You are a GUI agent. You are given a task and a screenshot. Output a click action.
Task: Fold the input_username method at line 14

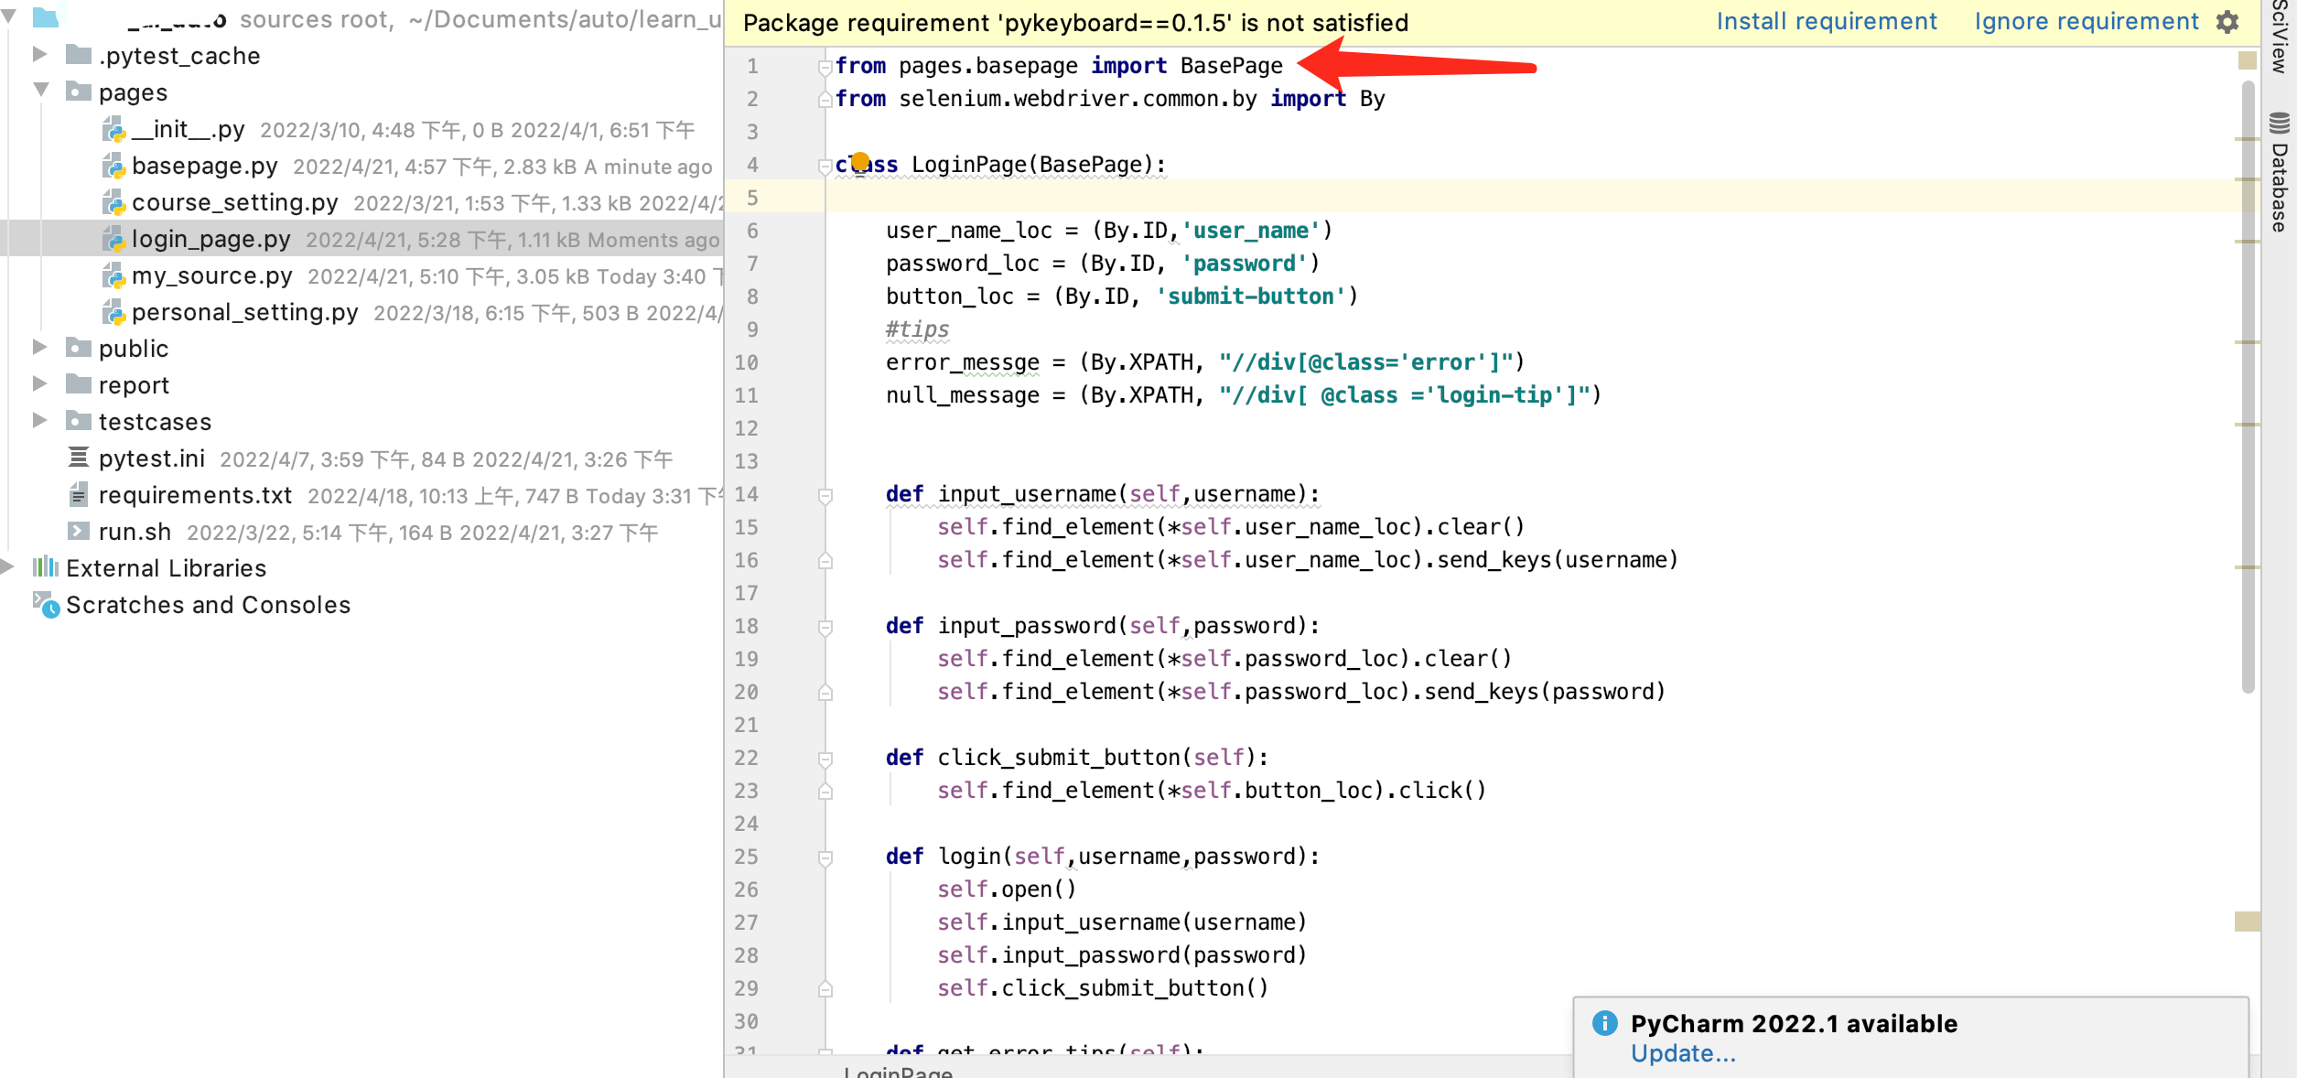pos(825,495)
